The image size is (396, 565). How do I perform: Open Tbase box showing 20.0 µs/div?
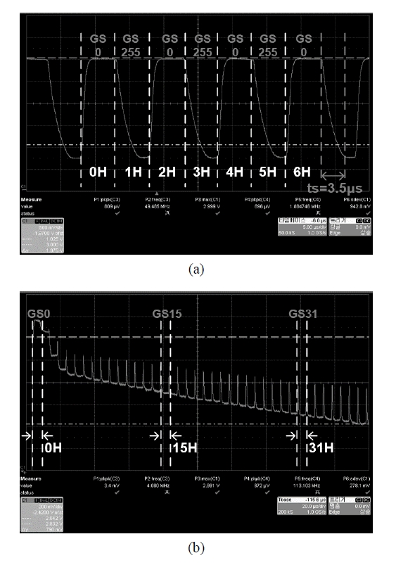[302, 506]
